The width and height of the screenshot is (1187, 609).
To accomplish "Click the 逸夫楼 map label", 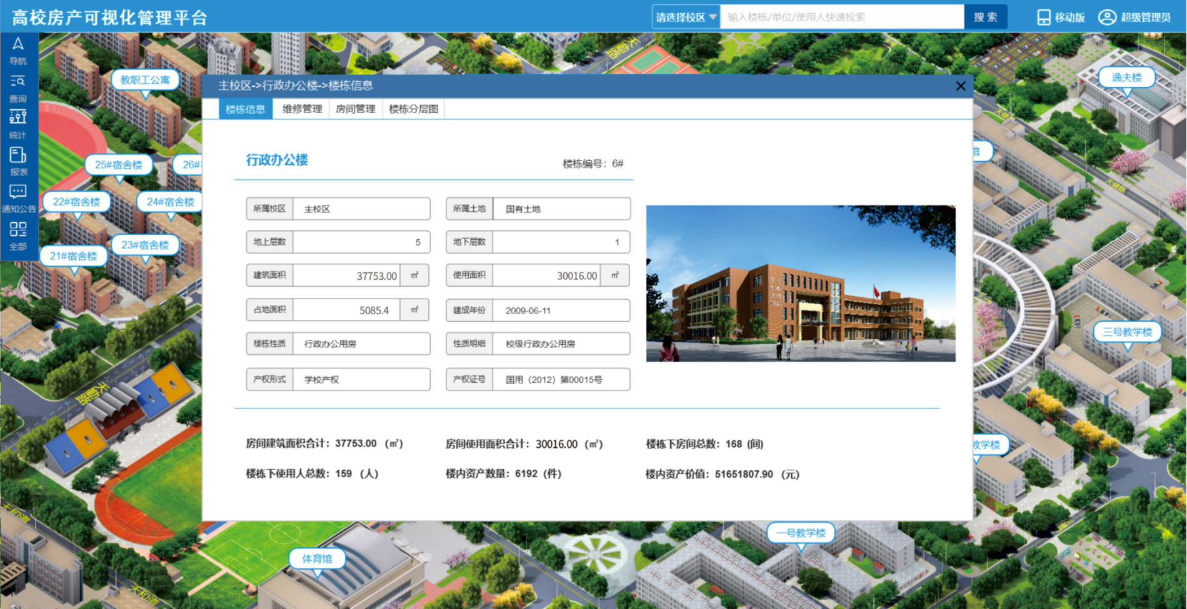I will [x=1127, y=77].
